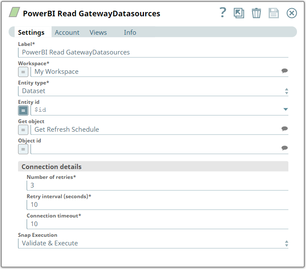
Task: Open the Entity type dropdown arrows
Action: point(287,91)
